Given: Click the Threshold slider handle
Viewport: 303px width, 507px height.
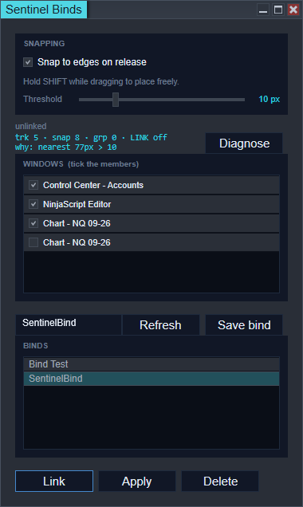Looking at the screenshot, I should pyautogui.click(x=116, y=100).
